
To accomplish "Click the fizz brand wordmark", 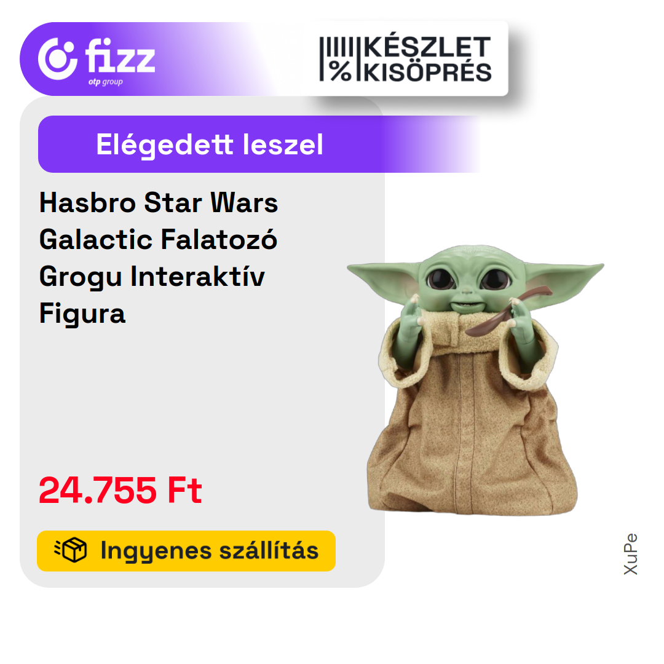I will point(121,55).
